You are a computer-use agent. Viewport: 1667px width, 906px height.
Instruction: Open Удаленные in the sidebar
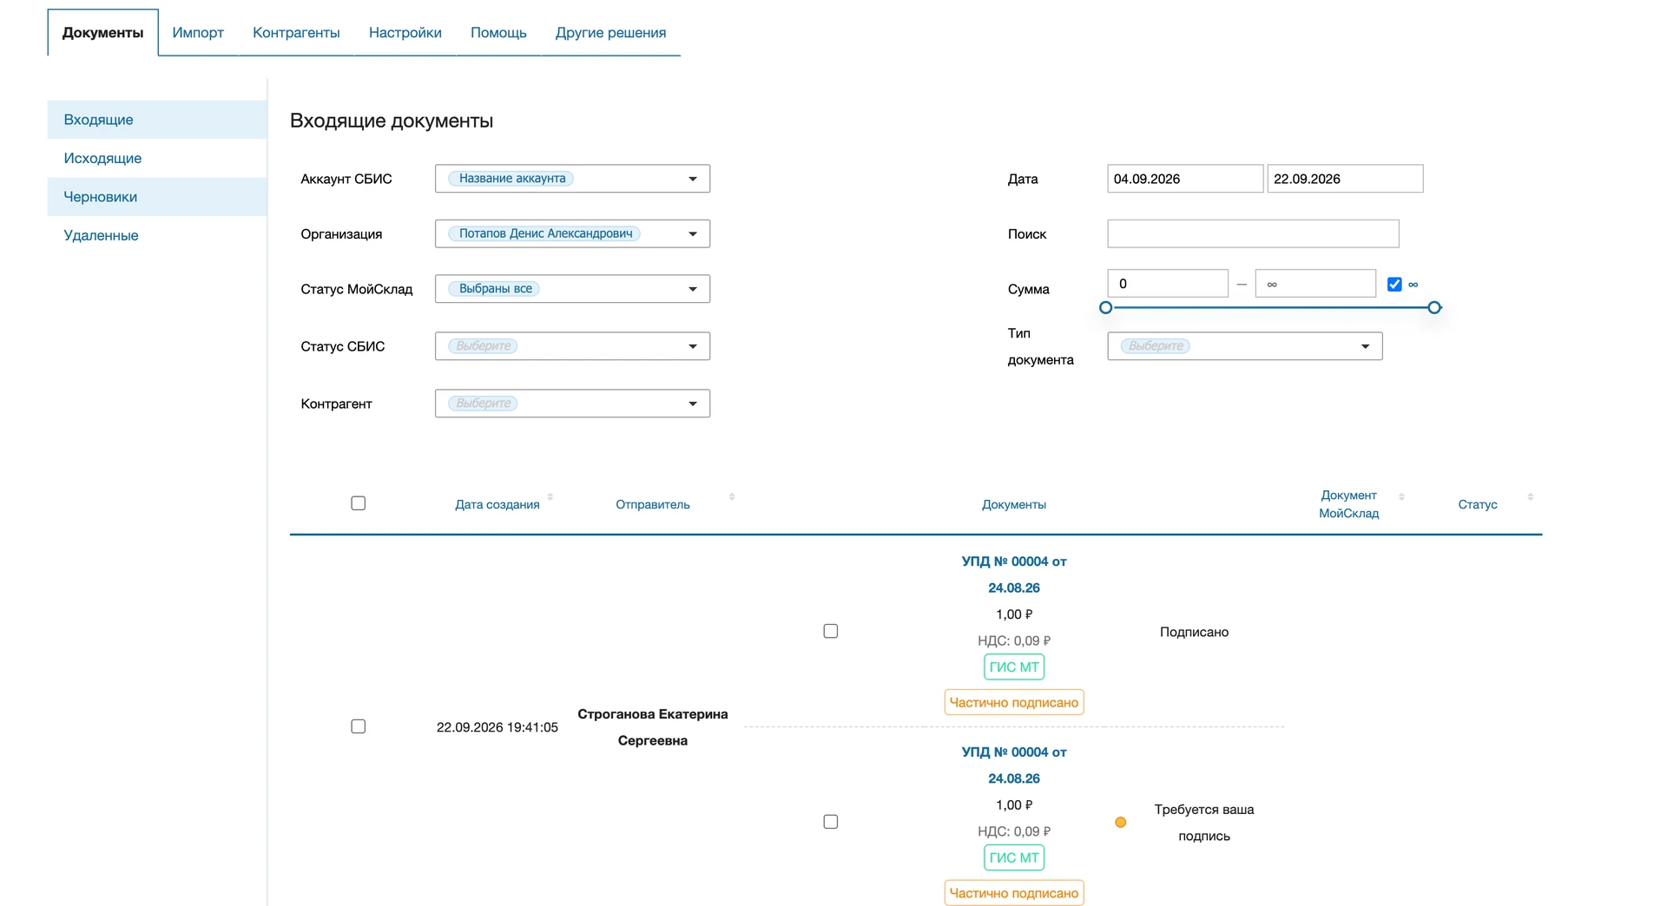(157, 235)
